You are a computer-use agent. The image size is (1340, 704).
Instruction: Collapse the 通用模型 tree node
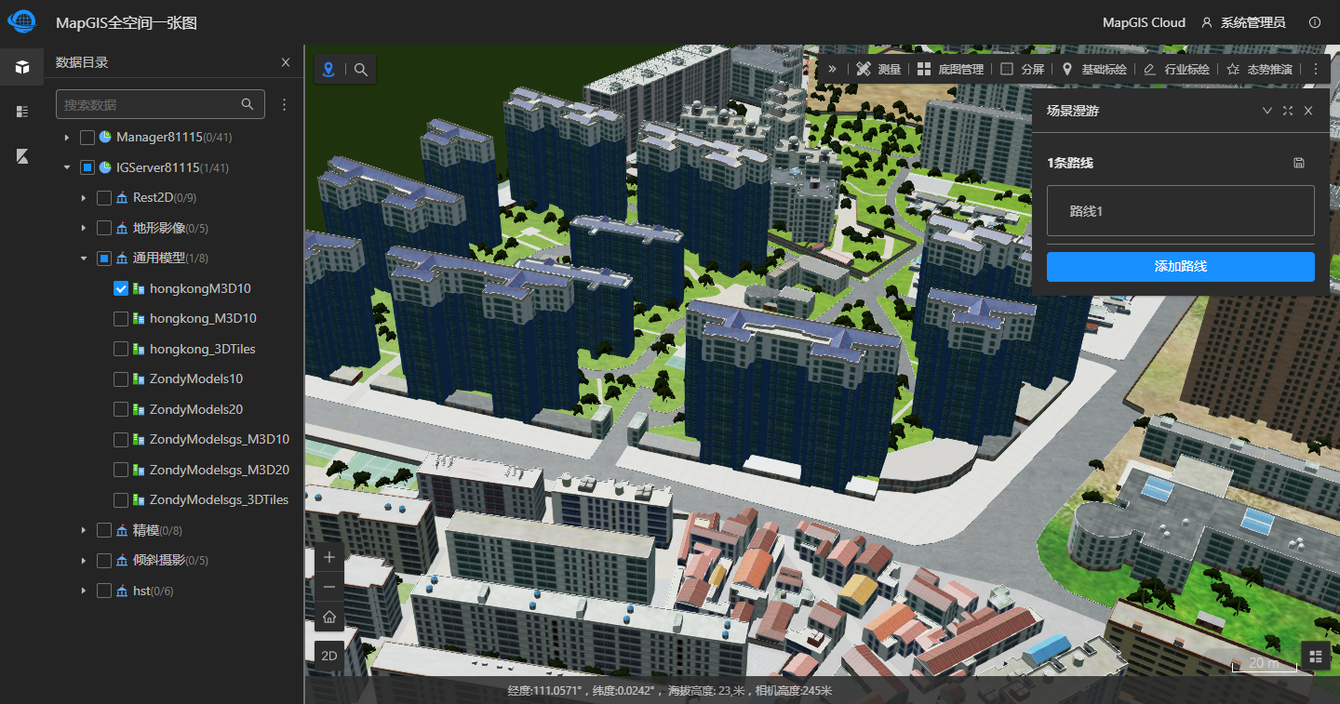tap(84, 259)
